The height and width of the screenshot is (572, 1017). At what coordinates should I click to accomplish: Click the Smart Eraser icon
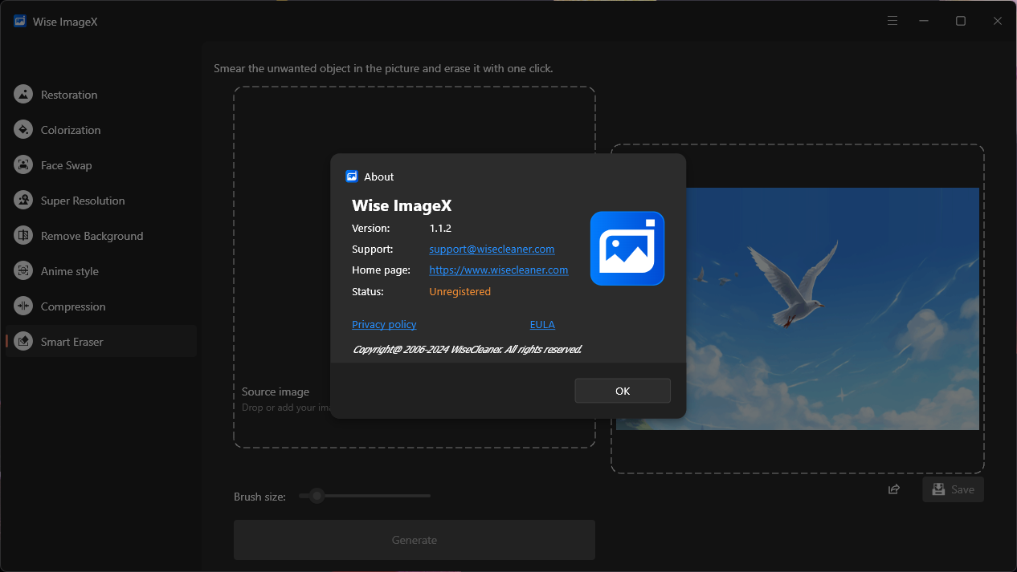coord(23,342)
